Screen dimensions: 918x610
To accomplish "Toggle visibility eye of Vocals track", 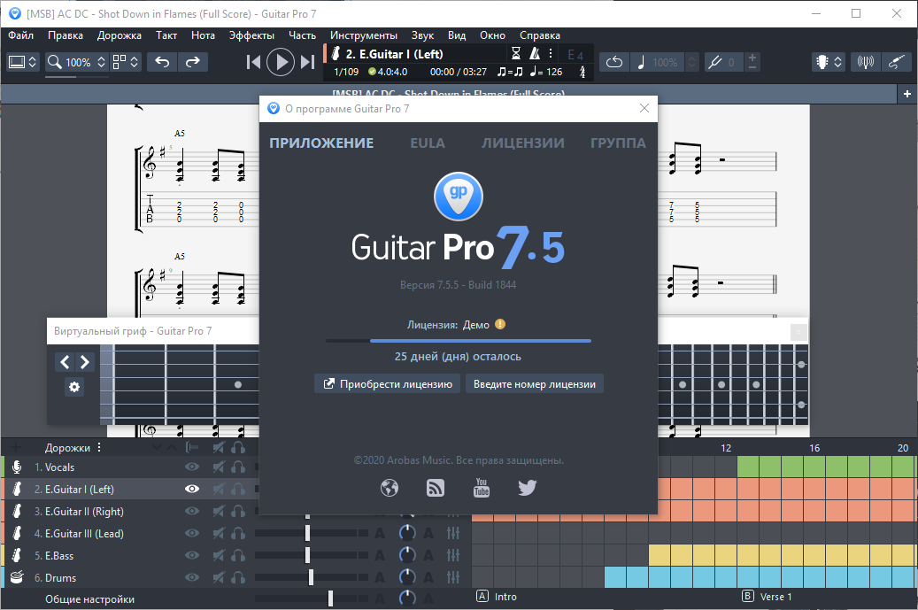I will tap(192, 467).
